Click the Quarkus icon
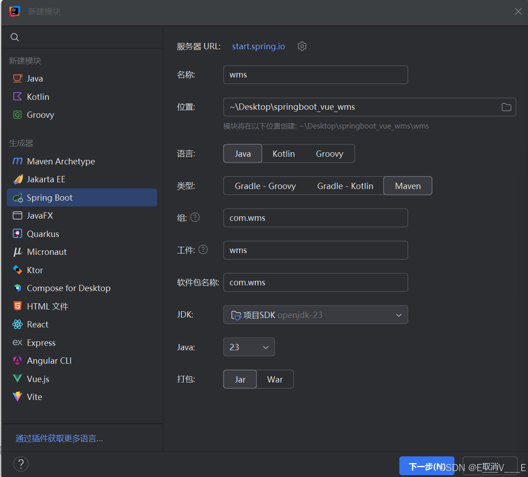Screen dimensions: 528x477 point(17,234)
